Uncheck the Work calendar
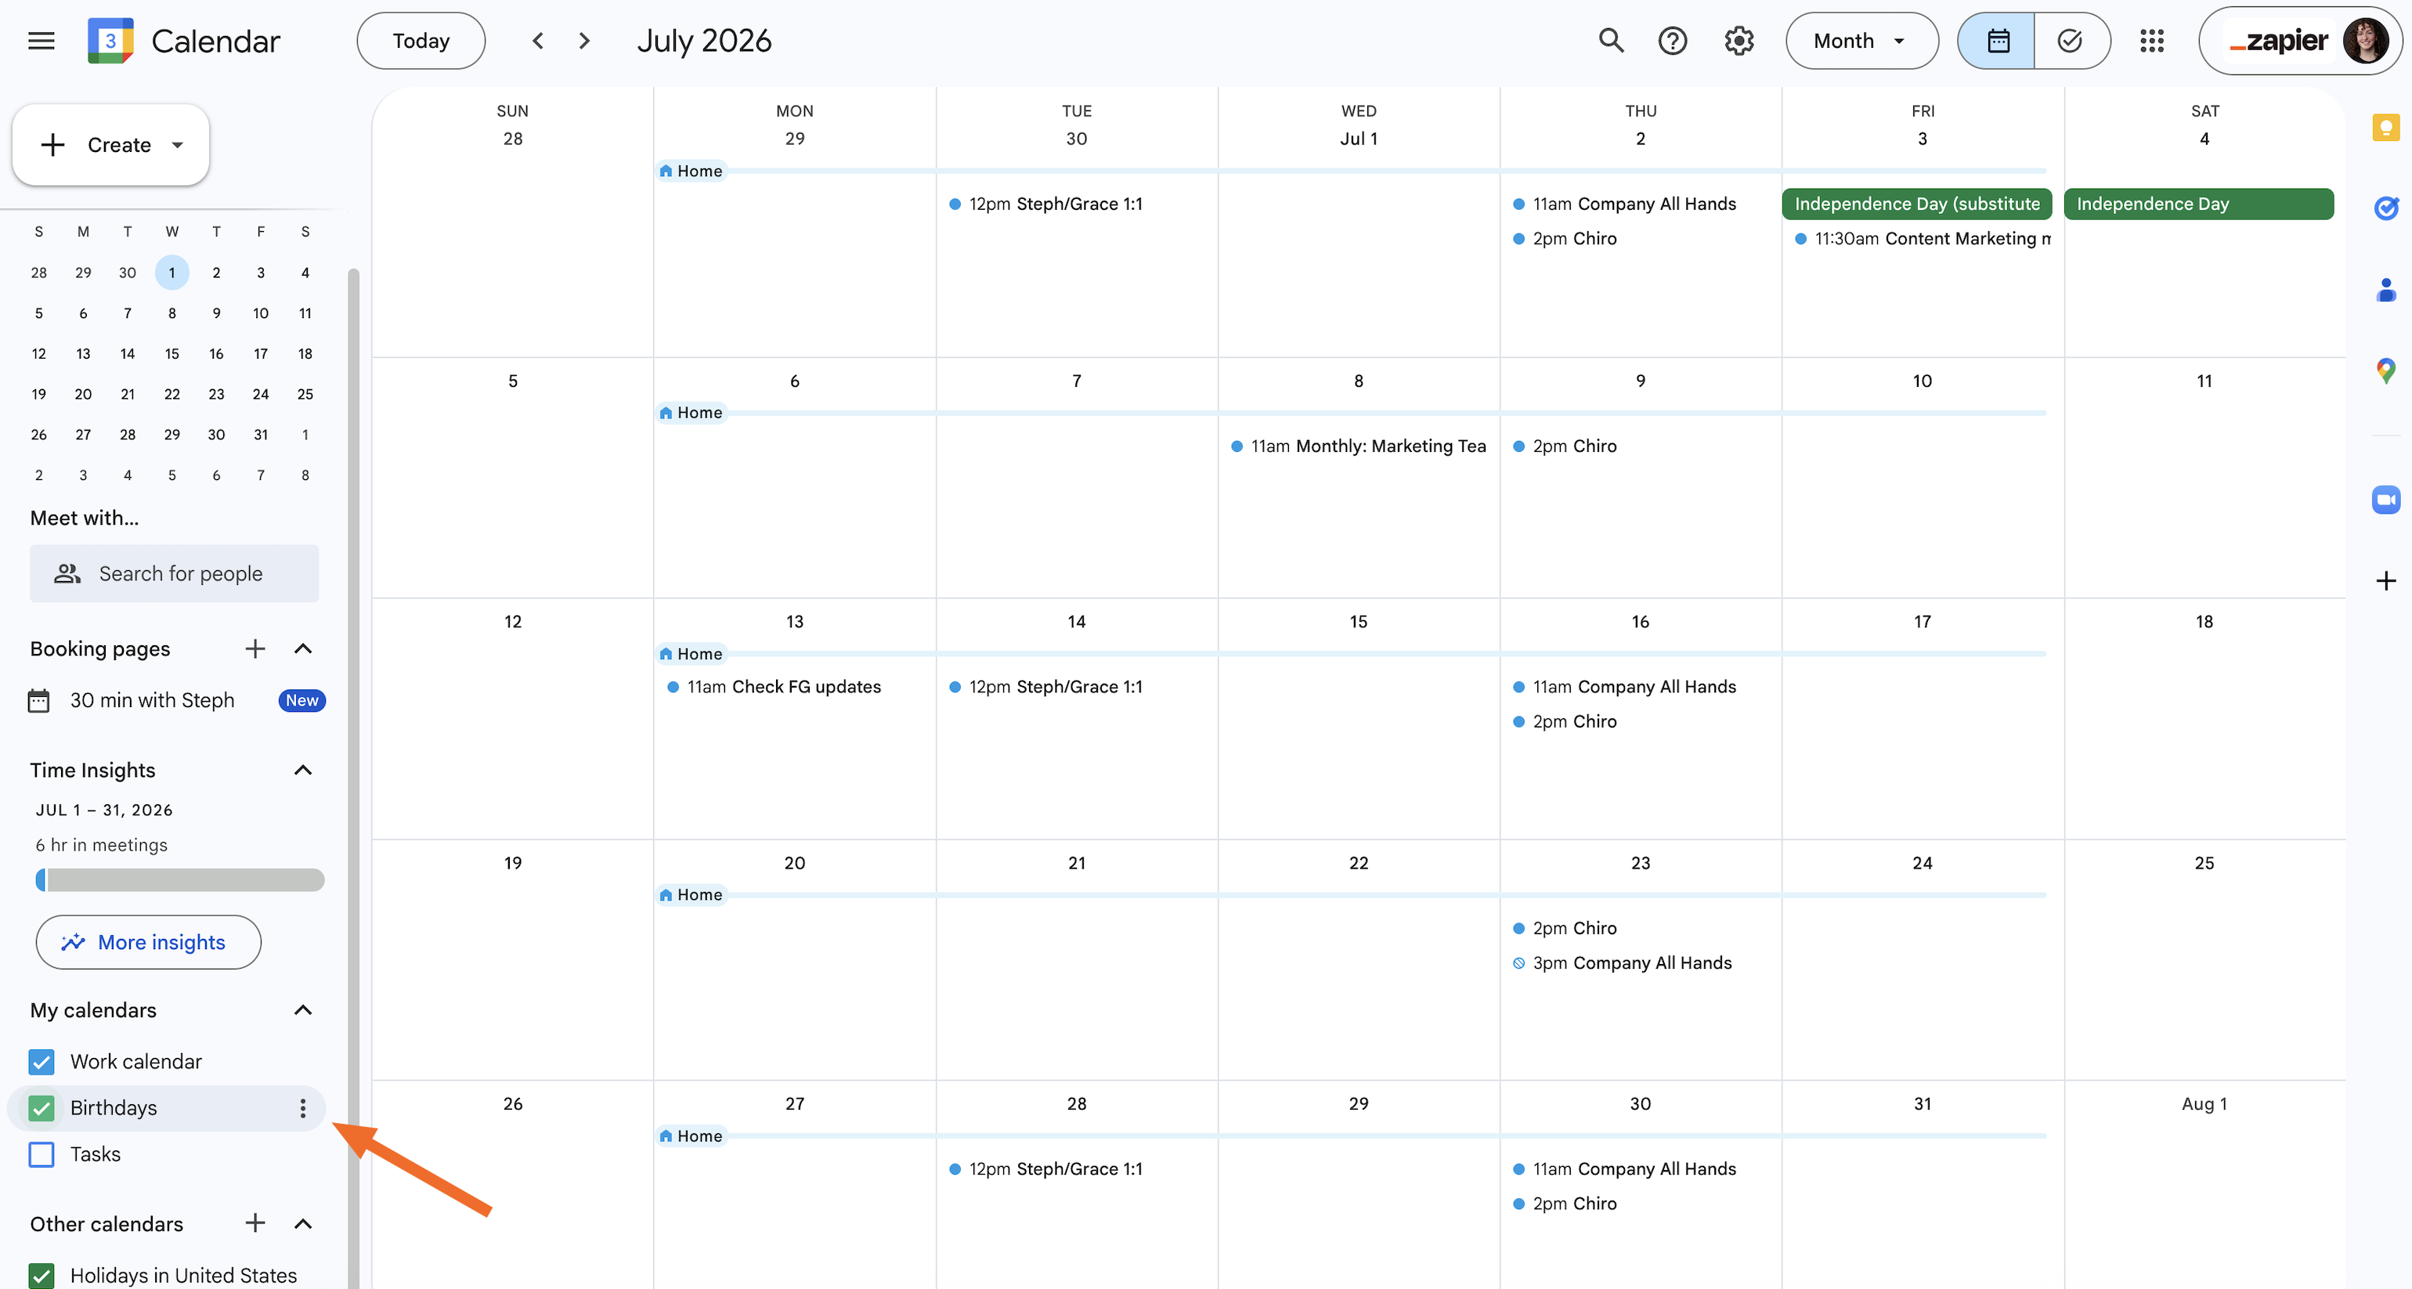 point(42,1062)
